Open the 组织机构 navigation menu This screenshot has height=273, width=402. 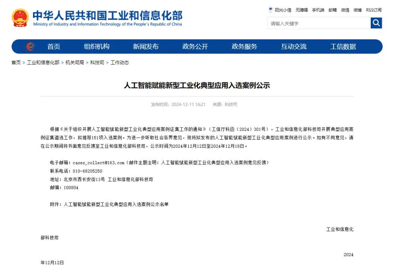tap(96, 46)
